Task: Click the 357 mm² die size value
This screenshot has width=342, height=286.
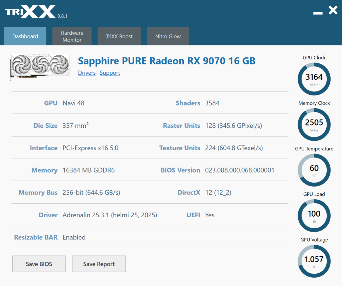Action: pos(75,125)
